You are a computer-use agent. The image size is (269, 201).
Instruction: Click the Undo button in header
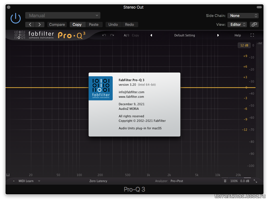coord(113,25)
